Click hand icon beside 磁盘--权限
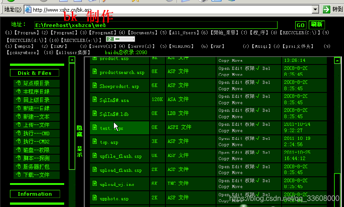The height and width of the screenshot is (207, 344). pos(18,150)
